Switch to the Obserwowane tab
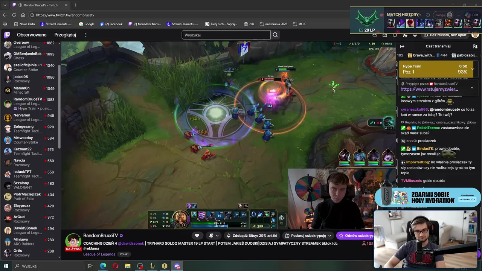This screenshot has width=482, height=271. click(32, 35)
